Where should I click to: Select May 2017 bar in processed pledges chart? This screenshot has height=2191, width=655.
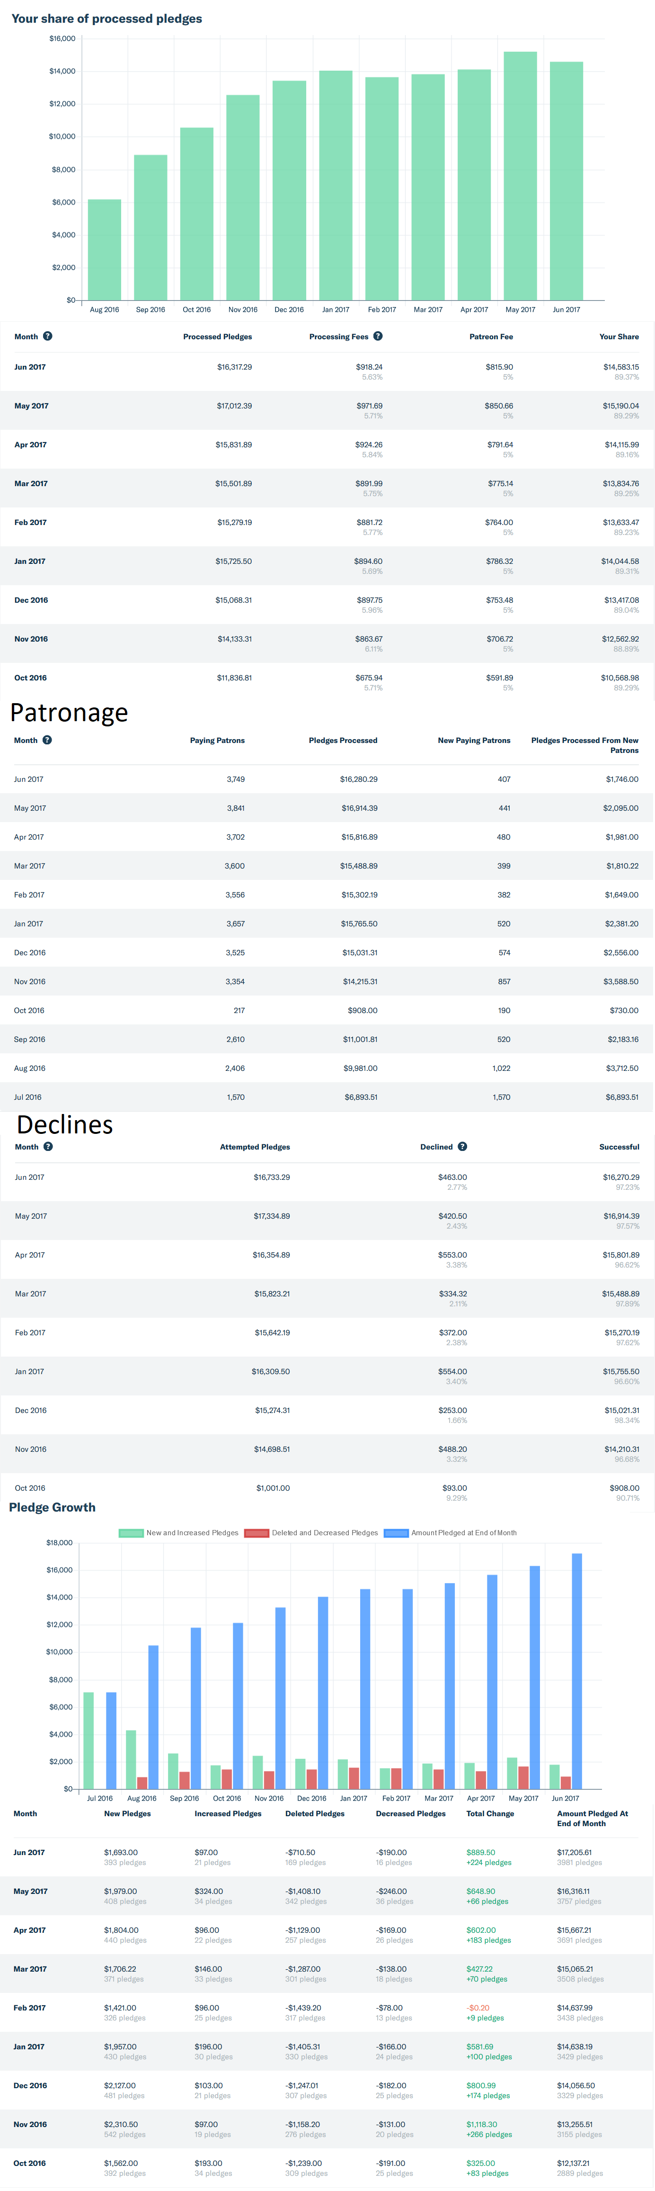[x=520, y=175]
